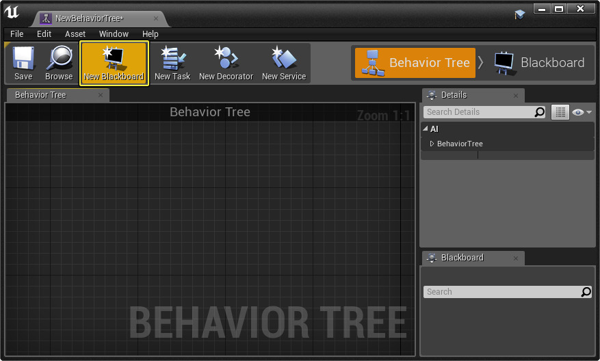Switch to Blackboard mode
The width and height of the screenshot is (600, 361).
point(539,63)
